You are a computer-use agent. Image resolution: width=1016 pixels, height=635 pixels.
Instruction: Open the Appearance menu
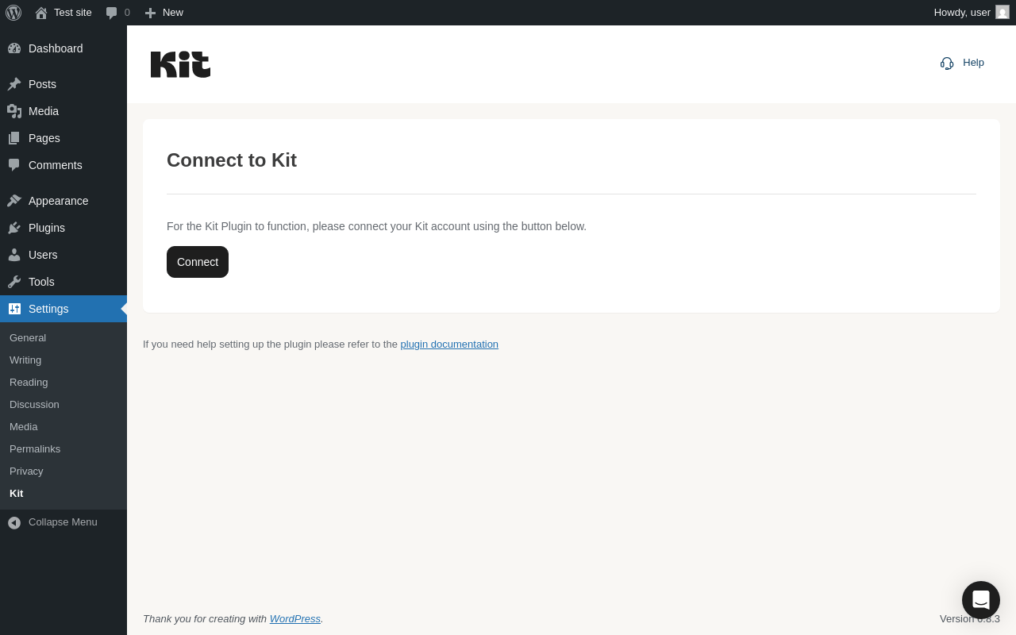(x=58, y=201)
